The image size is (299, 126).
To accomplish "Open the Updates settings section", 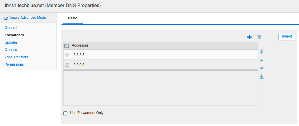I will tap(11, 42).
